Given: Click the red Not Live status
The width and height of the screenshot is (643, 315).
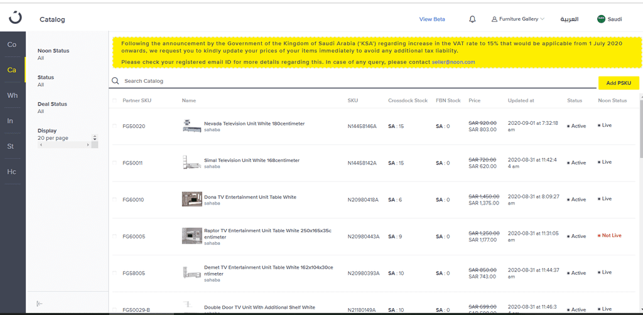Looking at the screenshot, I should (610, 235).
